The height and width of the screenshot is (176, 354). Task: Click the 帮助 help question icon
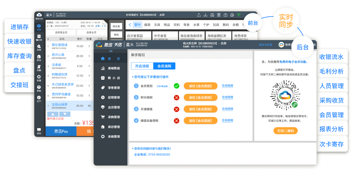pyautogui.click(x=39, y=88)
